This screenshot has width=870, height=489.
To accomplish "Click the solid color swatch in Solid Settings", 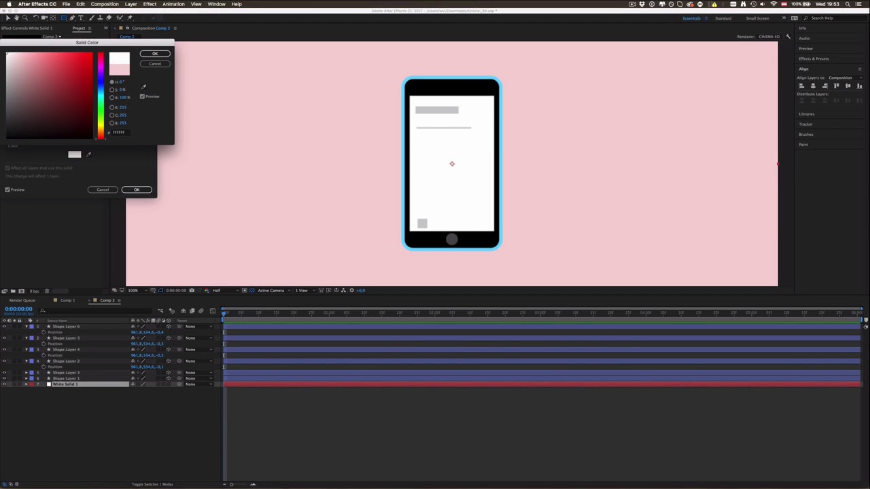I will (x=74, y=154).
